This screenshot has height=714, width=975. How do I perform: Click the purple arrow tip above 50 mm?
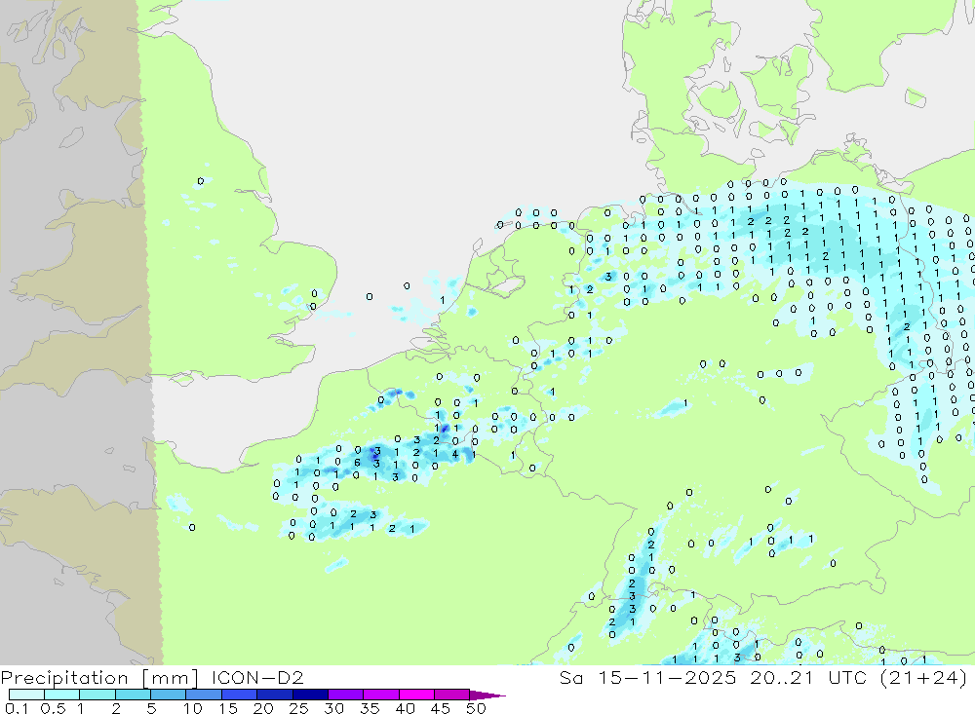(487, 695)
